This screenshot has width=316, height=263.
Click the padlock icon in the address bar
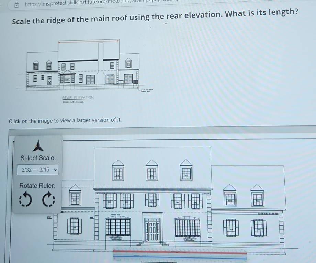(x=16, y=4)
